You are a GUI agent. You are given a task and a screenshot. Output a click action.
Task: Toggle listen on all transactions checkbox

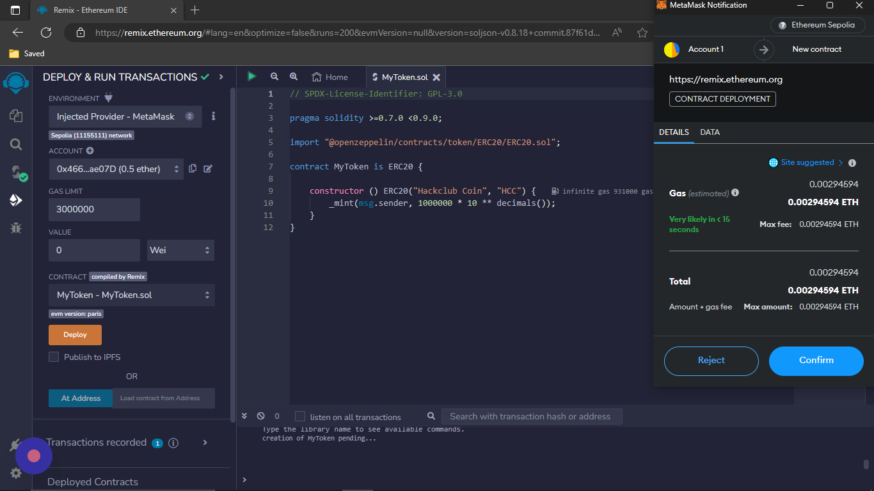tap(300, 416)
